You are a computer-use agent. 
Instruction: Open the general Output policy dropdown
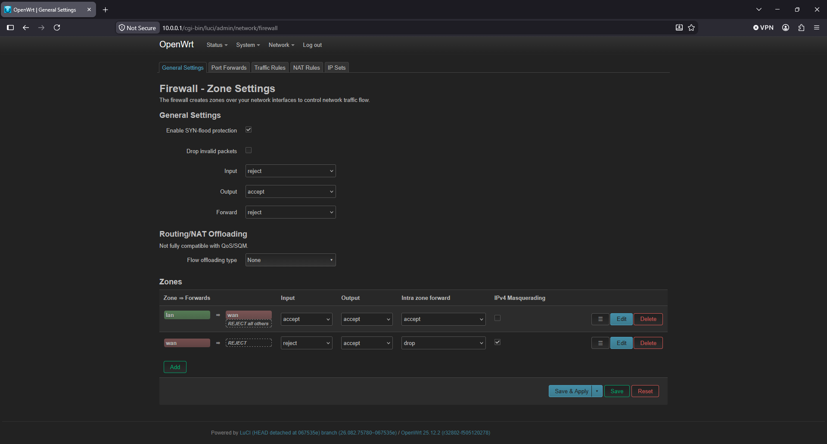point(291,191)
